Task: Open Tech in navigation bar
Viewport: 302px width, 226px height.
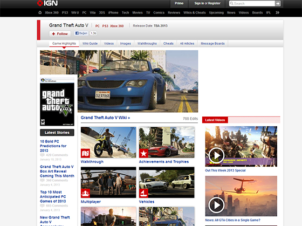Action: [x=125, y=12]
